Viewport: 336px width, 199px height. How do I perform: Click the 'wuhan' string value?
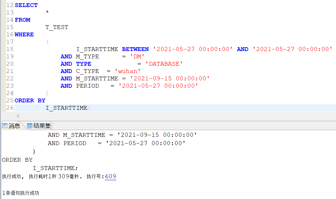click(128, 71)
